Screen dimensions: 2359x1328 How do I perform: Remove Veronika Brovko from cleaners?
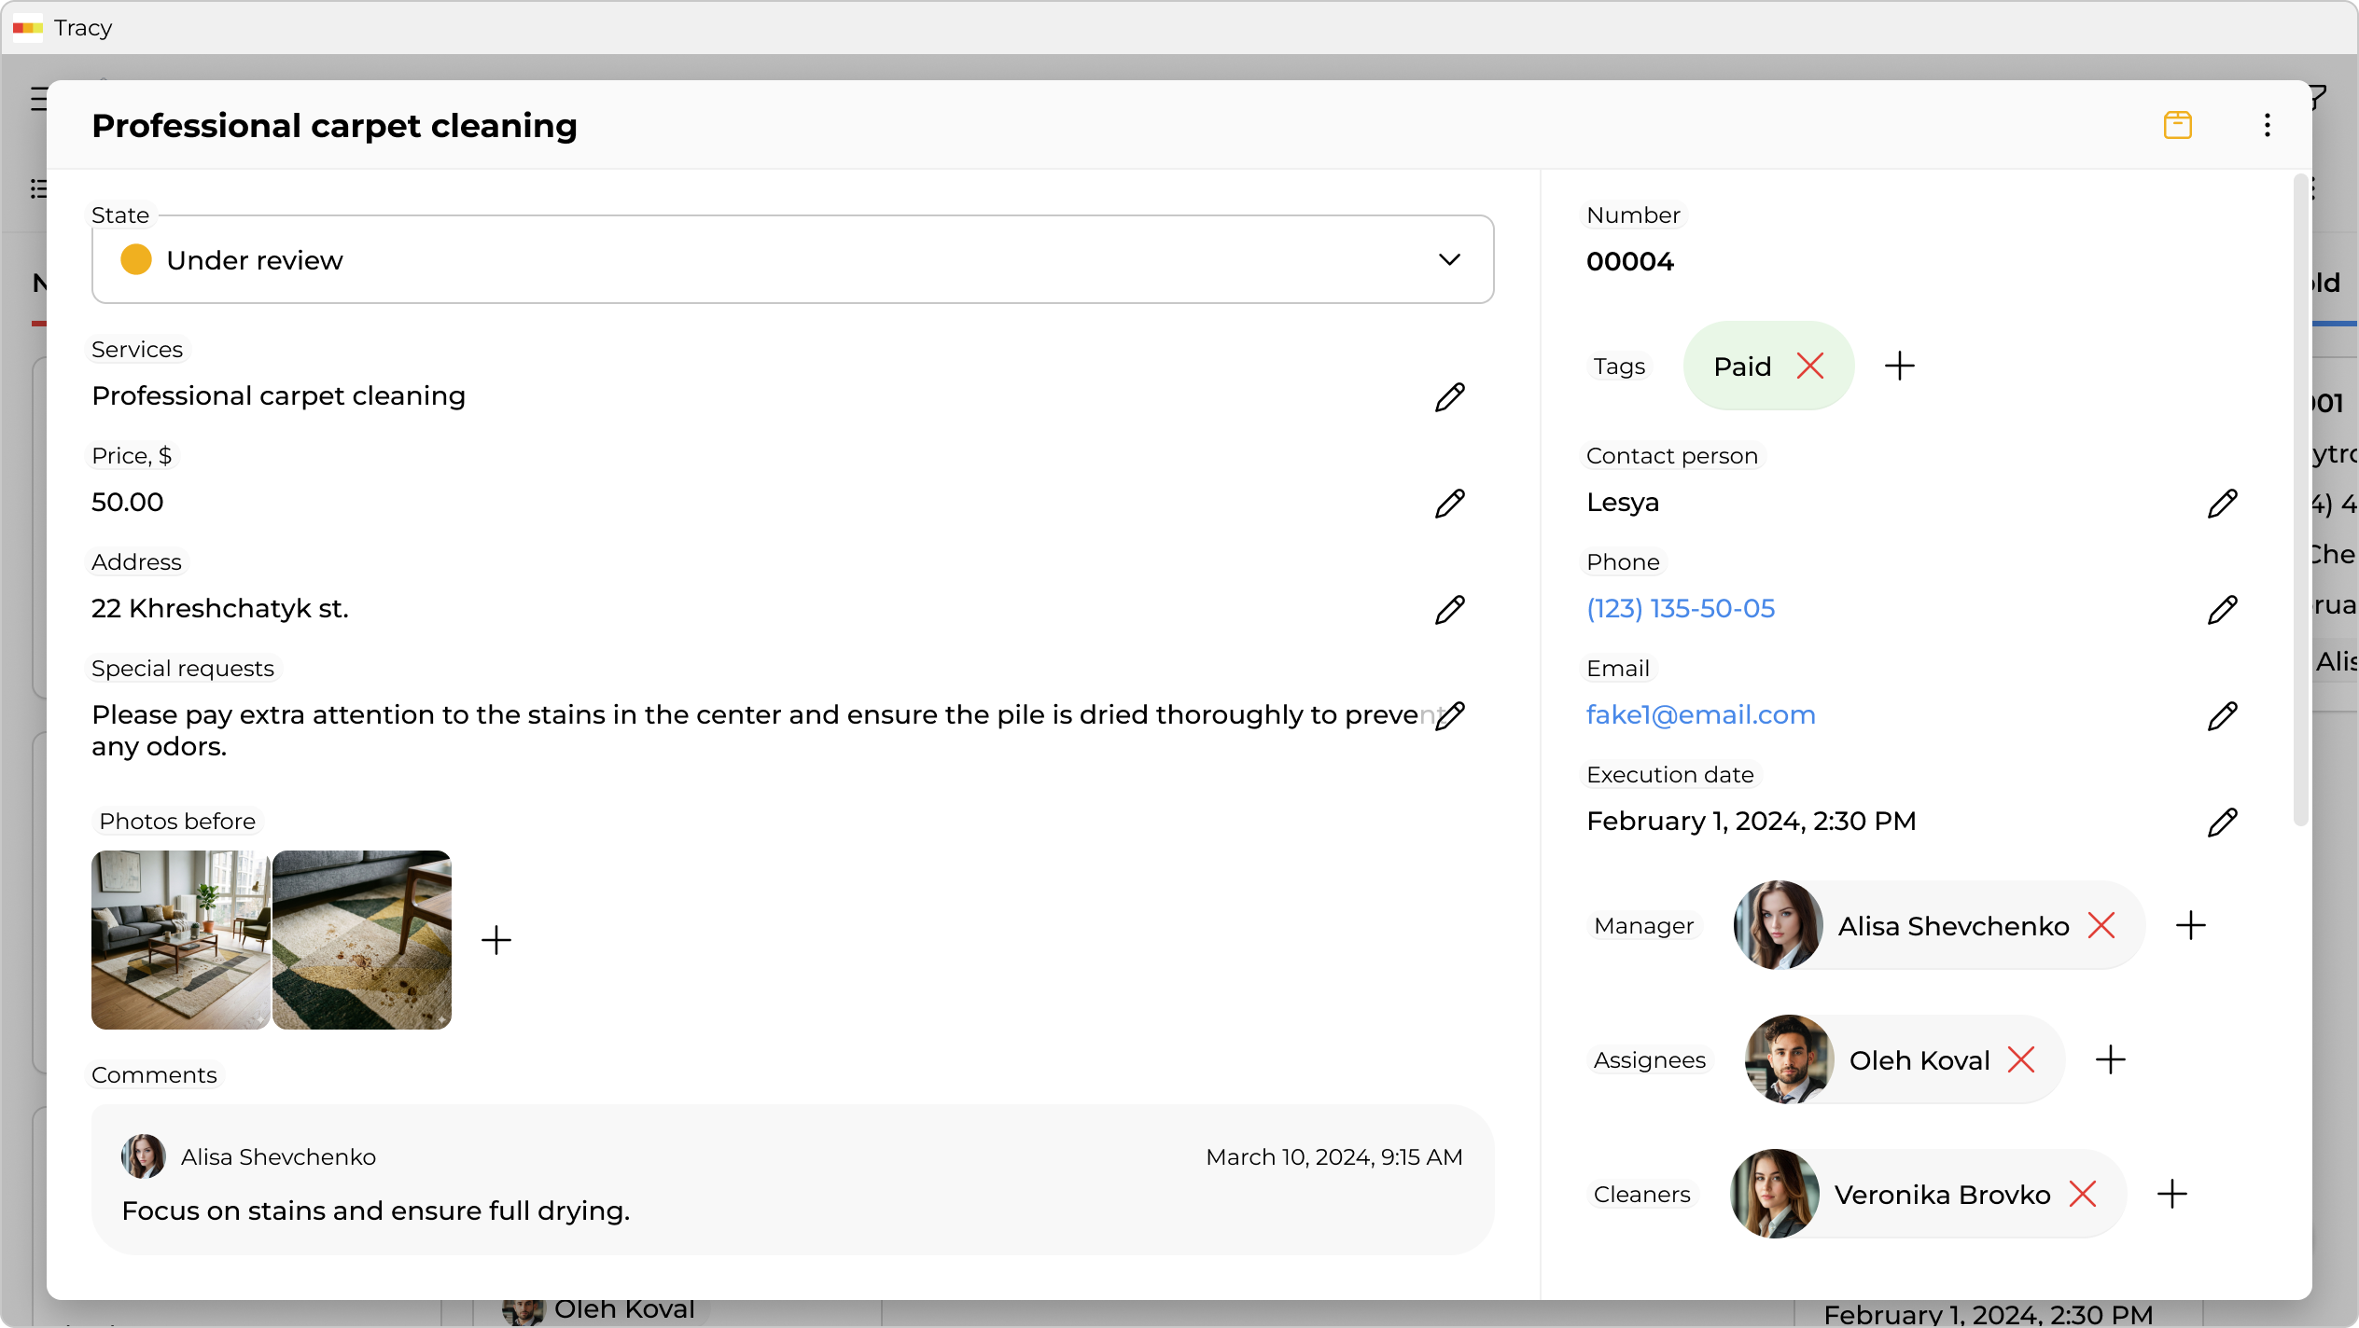(2083, 1195)
